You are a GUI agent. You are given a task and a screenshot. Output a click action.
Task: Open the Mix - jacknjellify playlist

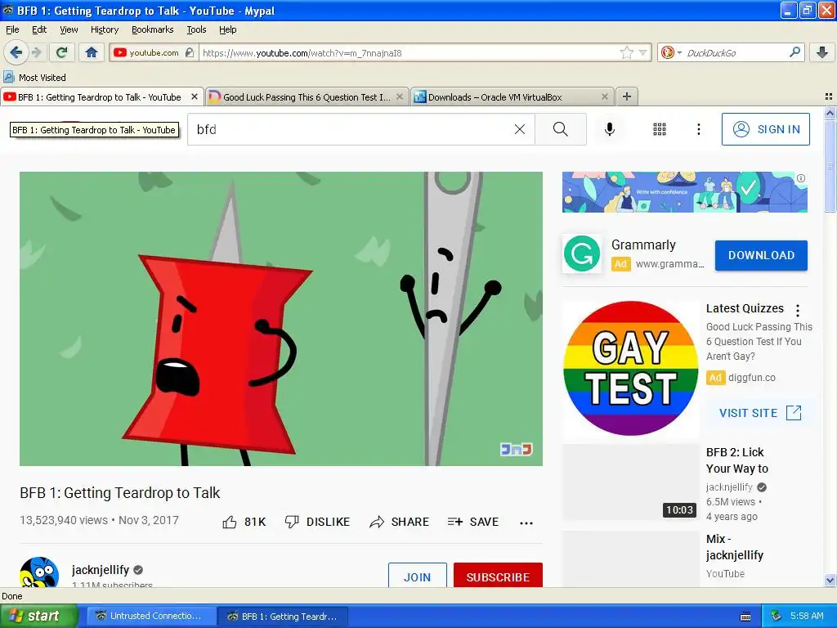pos(735,547)
